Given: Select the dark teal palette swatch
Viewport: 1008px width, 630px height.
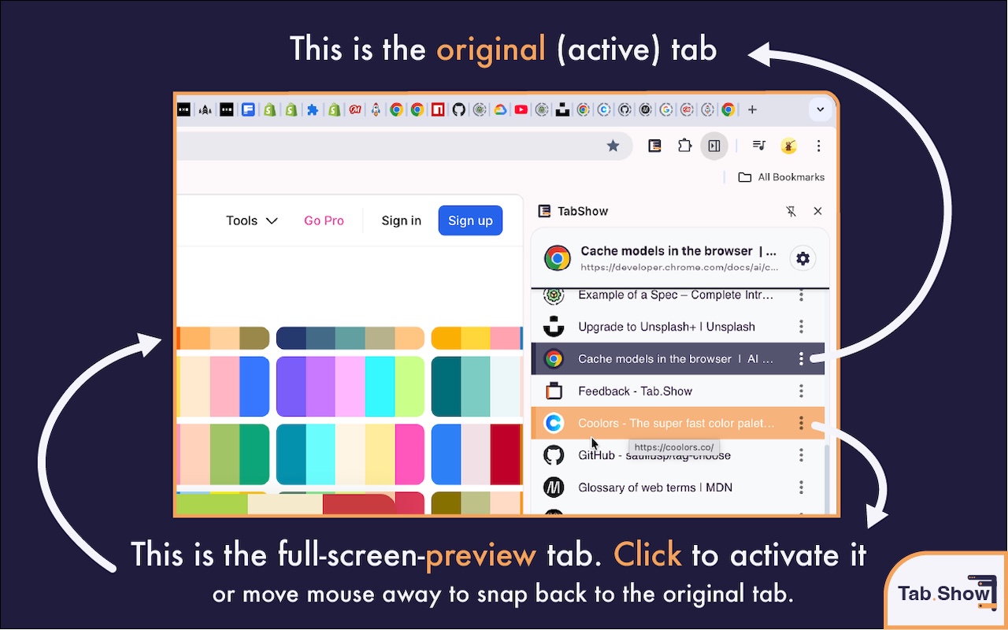Looking at the screenshot, I should tap(447, 387).
